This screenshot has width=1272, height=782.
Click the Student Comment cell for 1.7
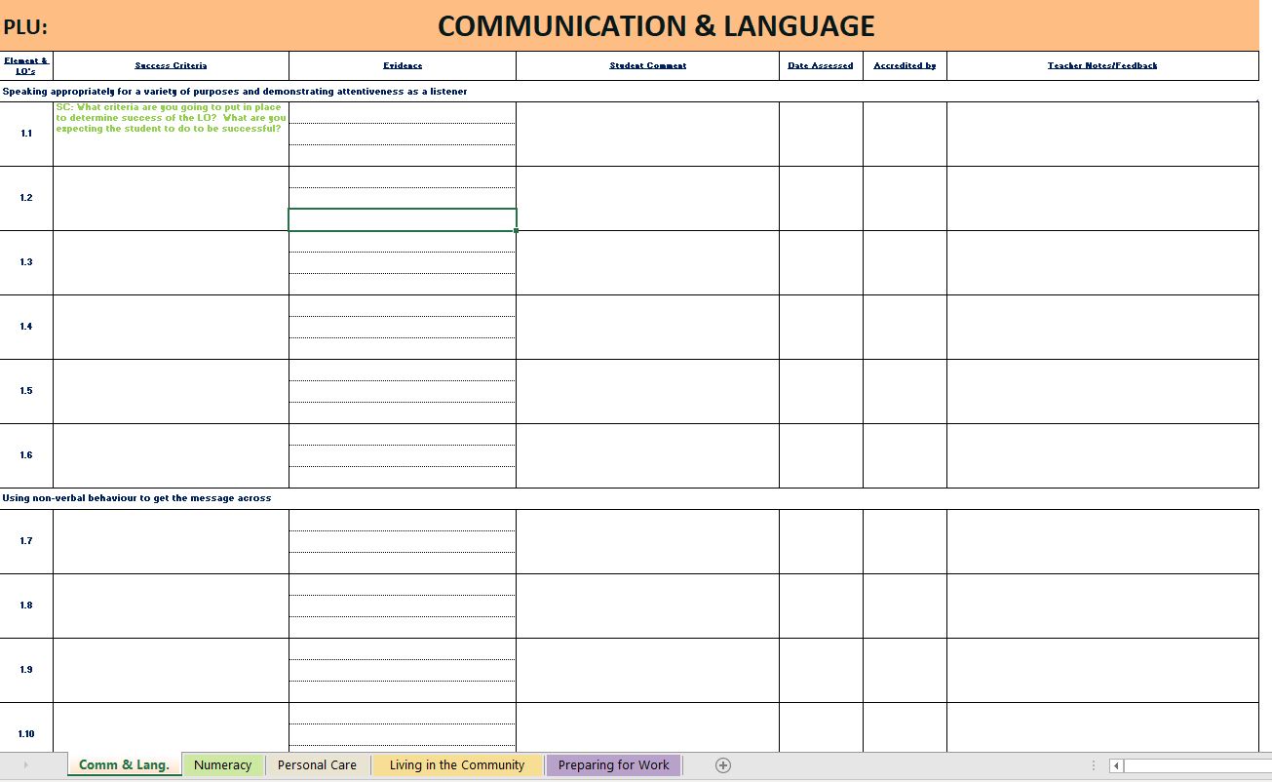(647, 541)
